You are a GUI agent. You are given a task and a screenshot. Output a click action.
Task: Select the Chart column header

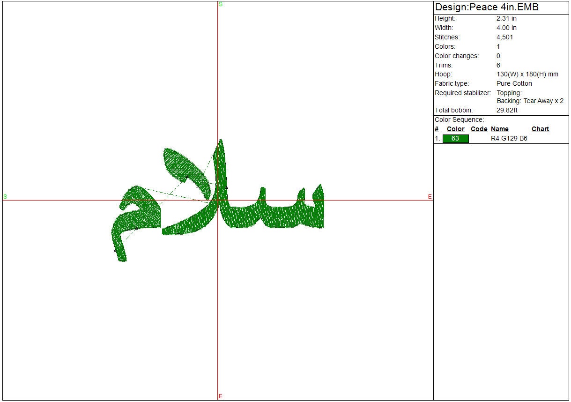pos(540,129)
